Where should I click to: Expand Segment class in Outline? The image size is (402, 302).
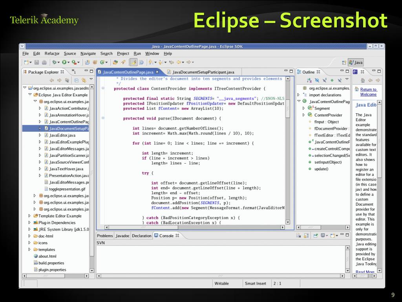(303, 108)
